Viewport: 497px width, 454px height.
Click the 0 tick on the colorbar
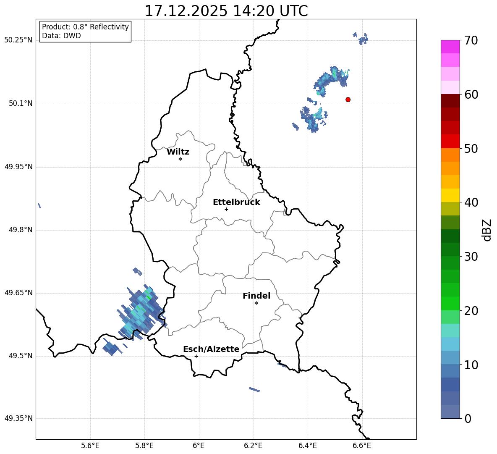468,418
